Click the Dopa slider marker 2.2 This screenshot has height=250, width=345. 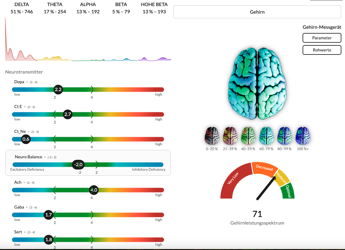[x=58, y=90]
